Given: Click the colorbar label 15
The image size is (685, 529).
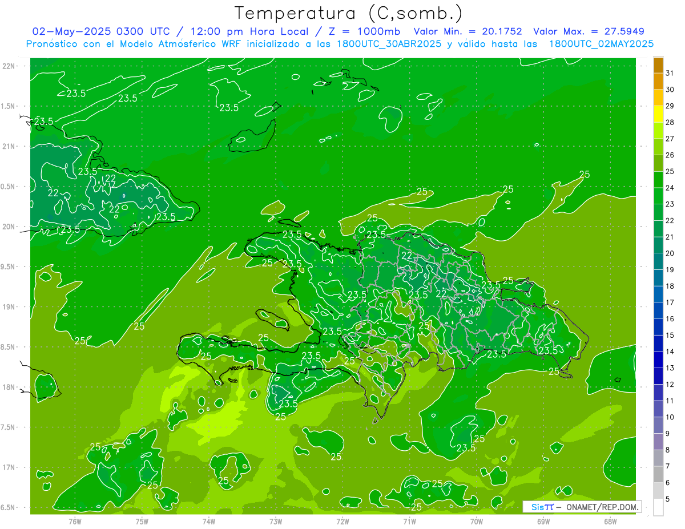Looking at the screenshot, I should (x=670, y=336).
